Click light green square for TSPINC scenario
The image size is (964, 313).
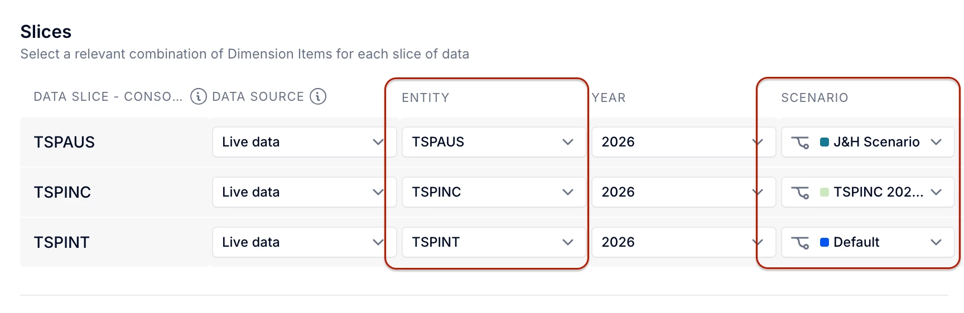click(825, 192)
